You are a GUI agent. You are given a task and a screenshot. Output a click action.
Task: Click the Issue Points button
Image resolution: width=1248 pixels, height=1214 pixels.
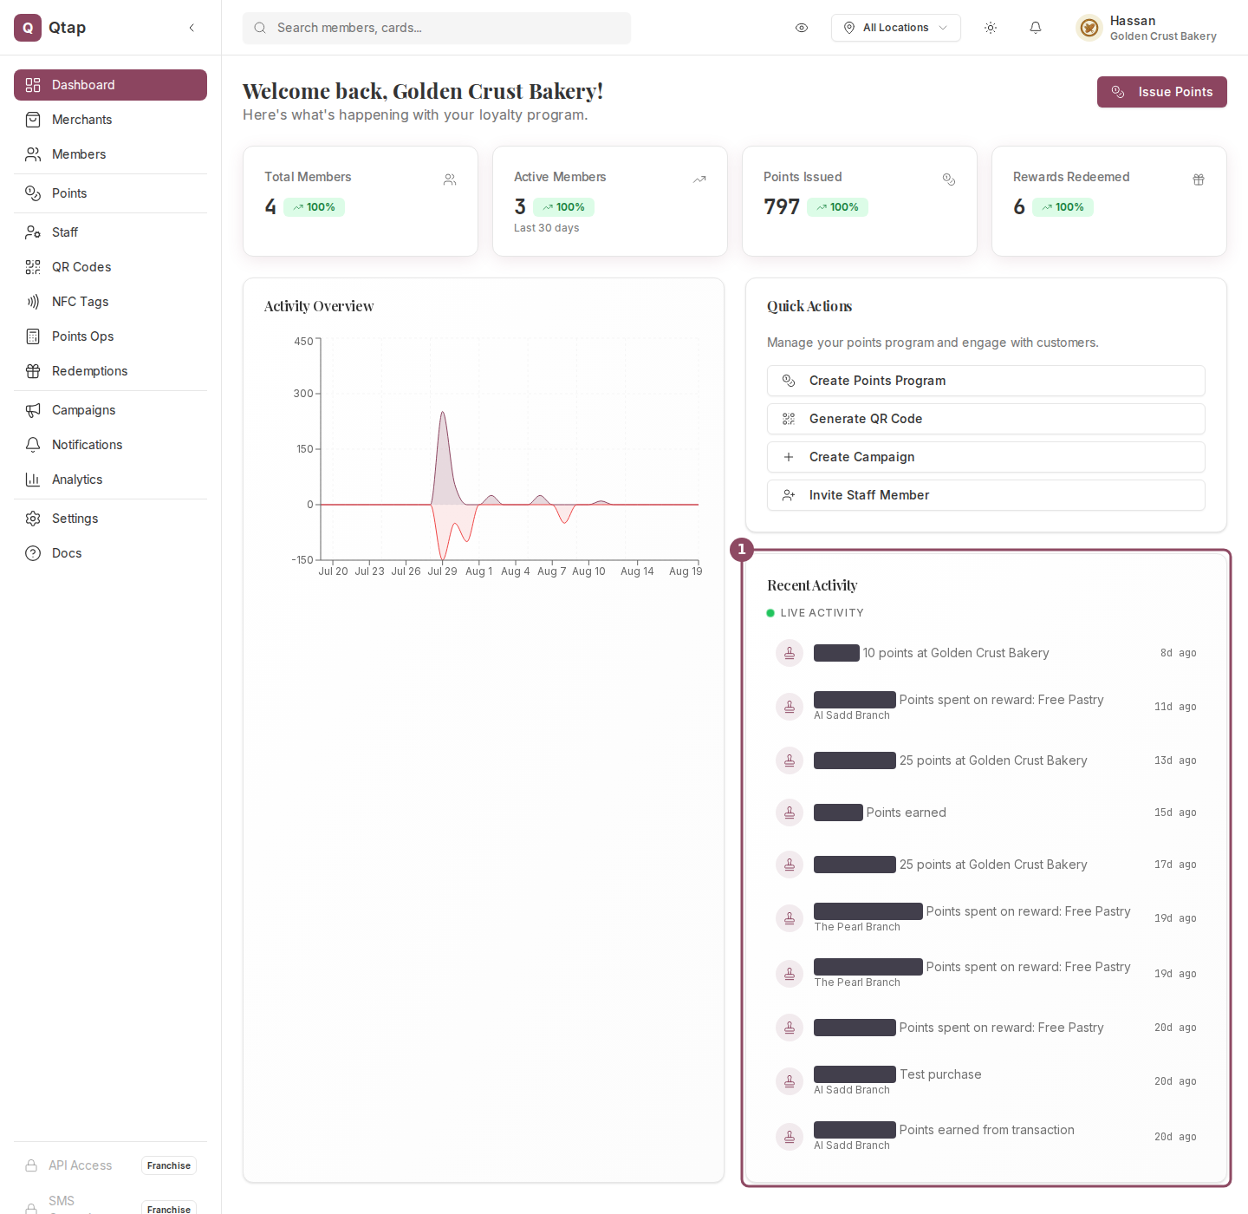click(x=1162, y=92)
